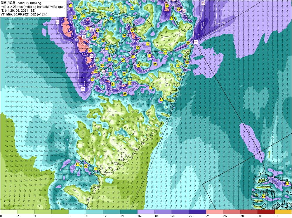Pick the 0–2 m/s pale cream legend swatch
292x218 pixels.
pos(9,212)
